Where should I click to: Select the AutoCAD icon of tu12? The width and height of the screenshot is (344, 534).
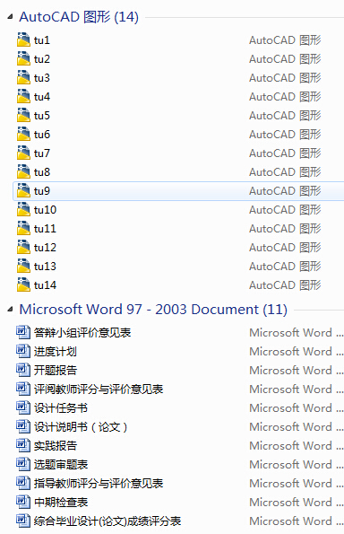(x=23, y=247)
